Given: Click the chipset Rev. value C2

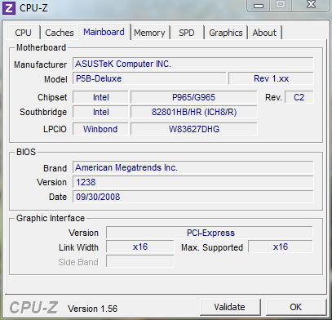Looking at the screenshot, I should click(x=299, y=97).
